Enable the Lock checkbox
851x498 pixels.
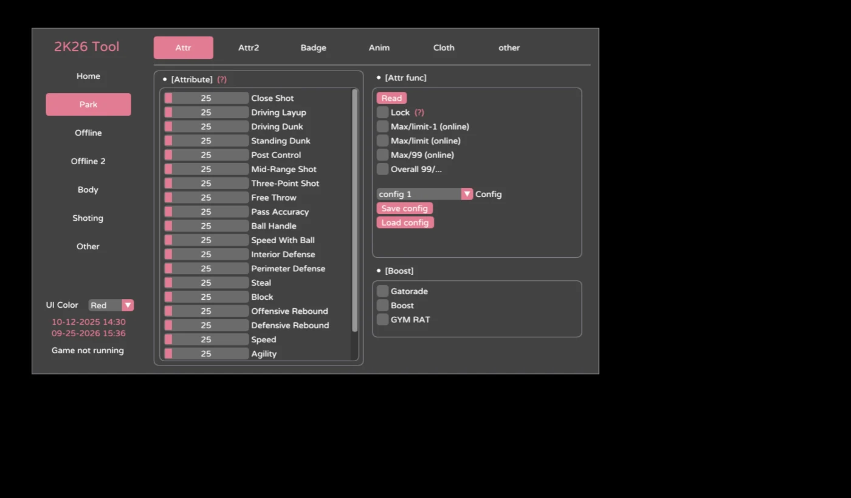pyautogui.click(x=382, y=112)
